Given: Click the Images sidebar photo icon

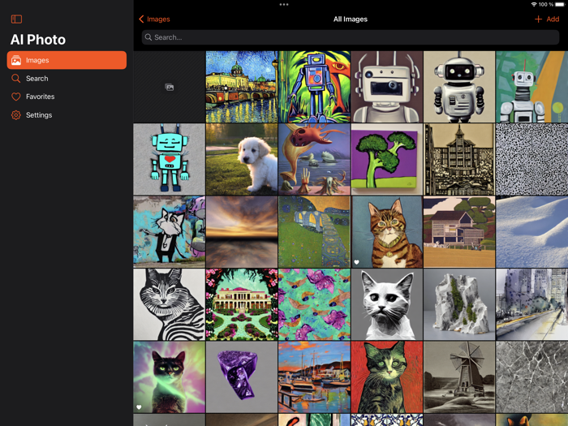Looking at the screenshot, I should coord(16,60).
